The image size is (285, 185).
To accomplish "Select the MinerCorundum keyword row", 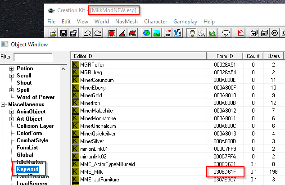I will 177,80.
